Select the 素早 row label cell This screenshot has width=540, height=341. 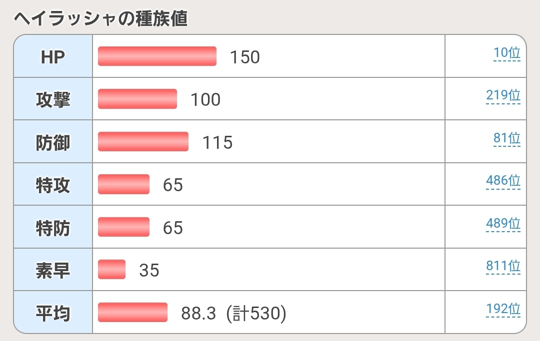tap(53, 270)
